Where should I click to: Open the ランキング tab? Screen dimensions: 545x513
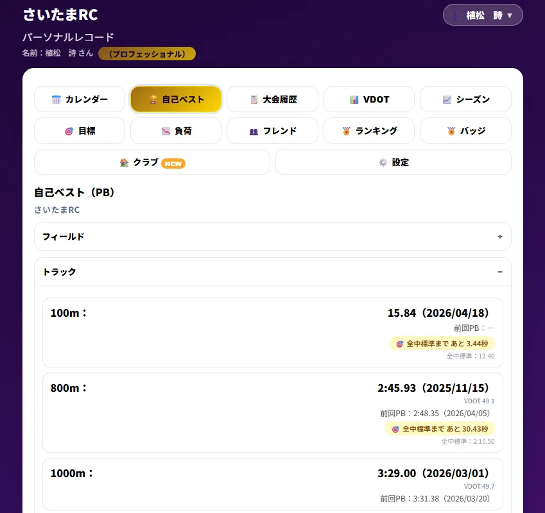[x=369, y=131]
